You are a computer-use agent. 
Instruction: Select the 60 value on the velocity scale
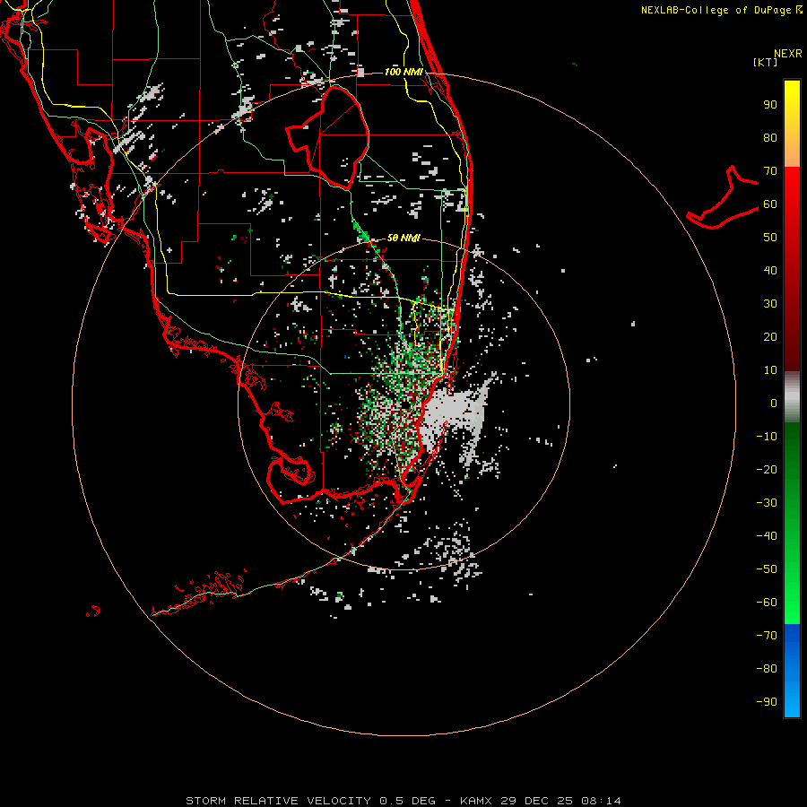click(x=770, y=204)
